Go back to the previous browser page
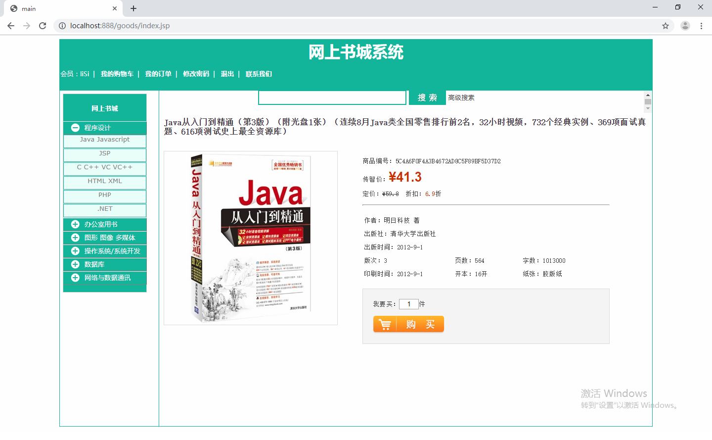 11,26
